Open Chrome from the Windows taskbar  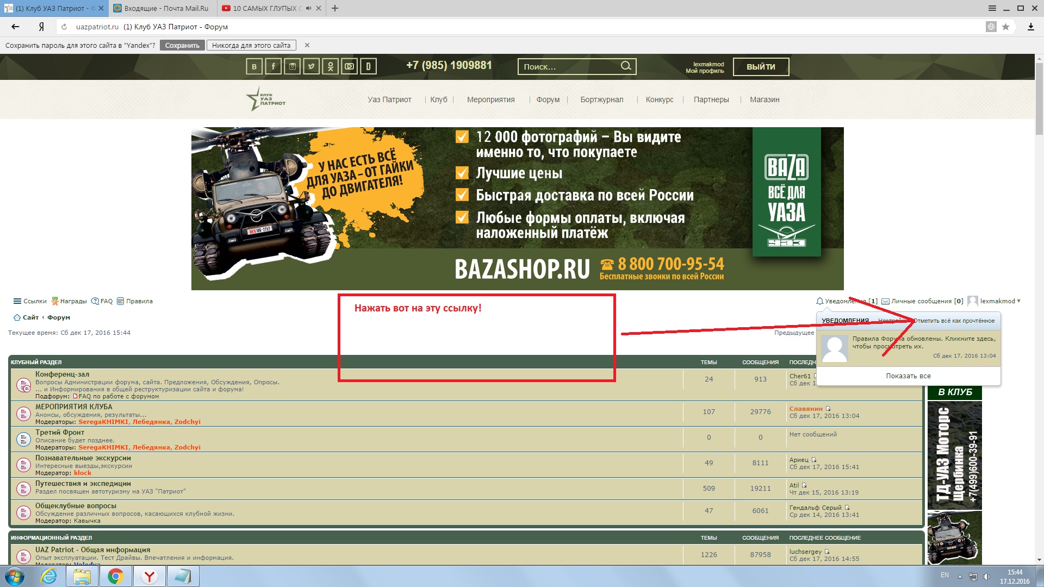click(115, 576)
